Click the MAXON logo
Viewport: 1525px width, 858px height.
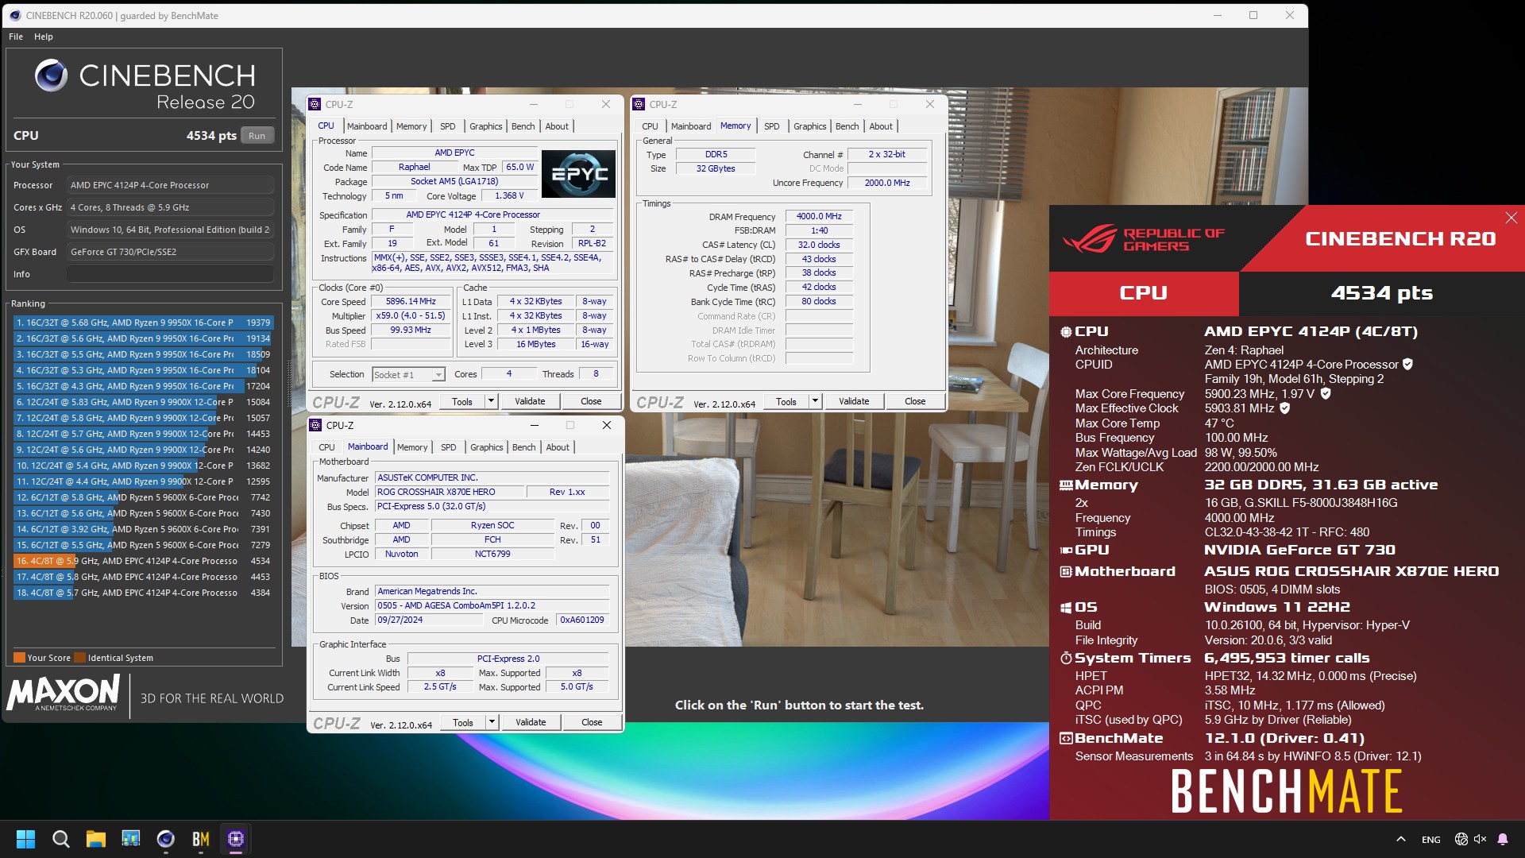click(x=64, y=692)
